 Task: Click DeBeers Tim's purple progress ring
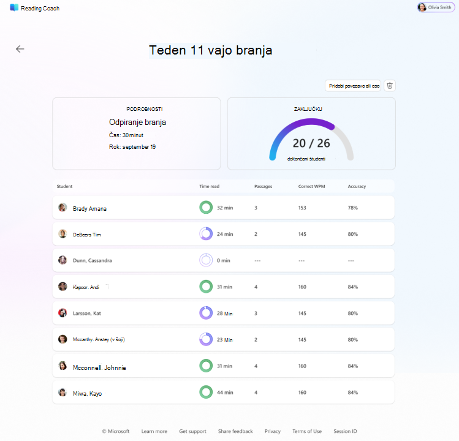(x=206, y=234)
